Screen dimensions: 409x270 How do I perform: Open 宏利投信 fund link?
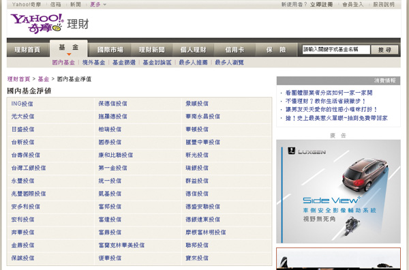pos(22,220)
